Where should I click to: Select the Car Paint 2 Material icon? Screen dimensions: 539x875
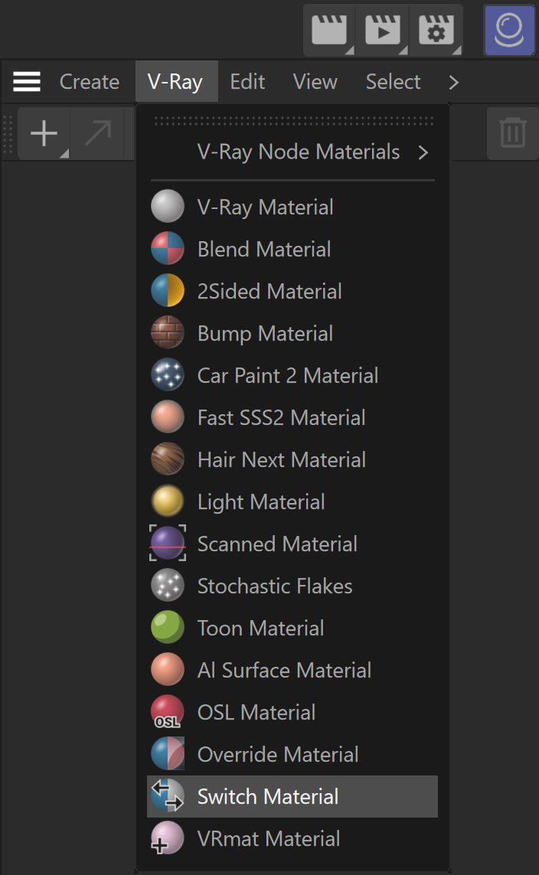pyautogui.click(x=168, y=375)
